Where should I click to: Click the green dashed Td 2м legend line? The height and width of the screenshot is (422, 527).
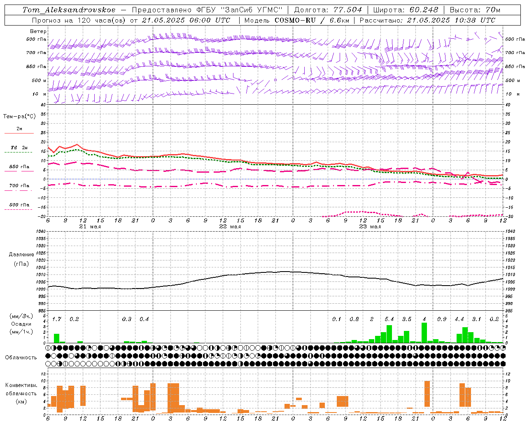[18, 152]
